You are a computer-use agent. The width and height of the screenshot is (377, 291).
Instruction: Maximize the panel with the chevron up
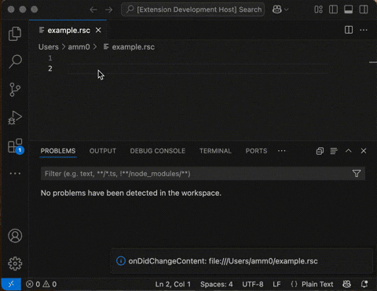point(349,151)
